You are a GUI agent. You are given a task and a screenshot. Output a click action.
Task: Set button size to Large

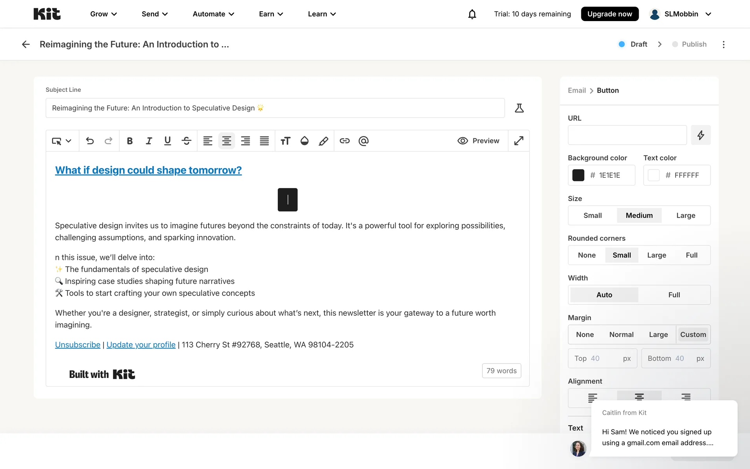(x=686, y=215)
